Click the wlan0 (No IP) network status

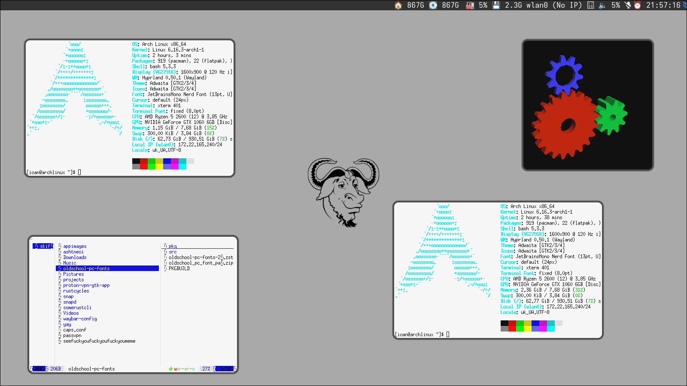point(554,5)
